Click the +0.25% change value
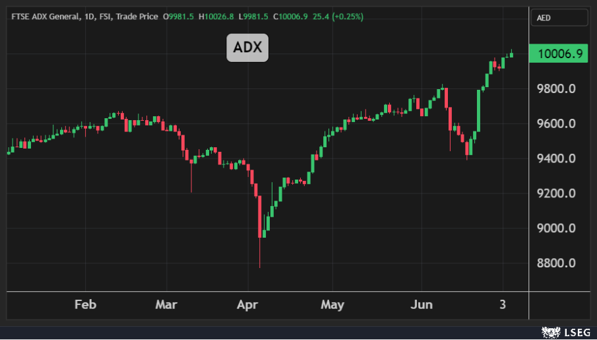 tap(346, 17)
